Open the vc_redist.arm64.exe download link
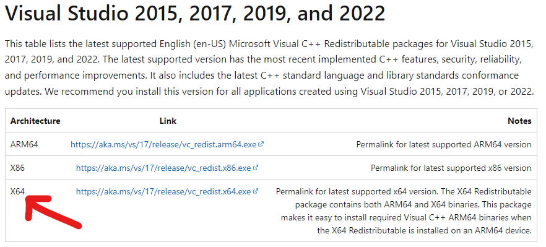The image size is (546, 247). click(163, 144)
